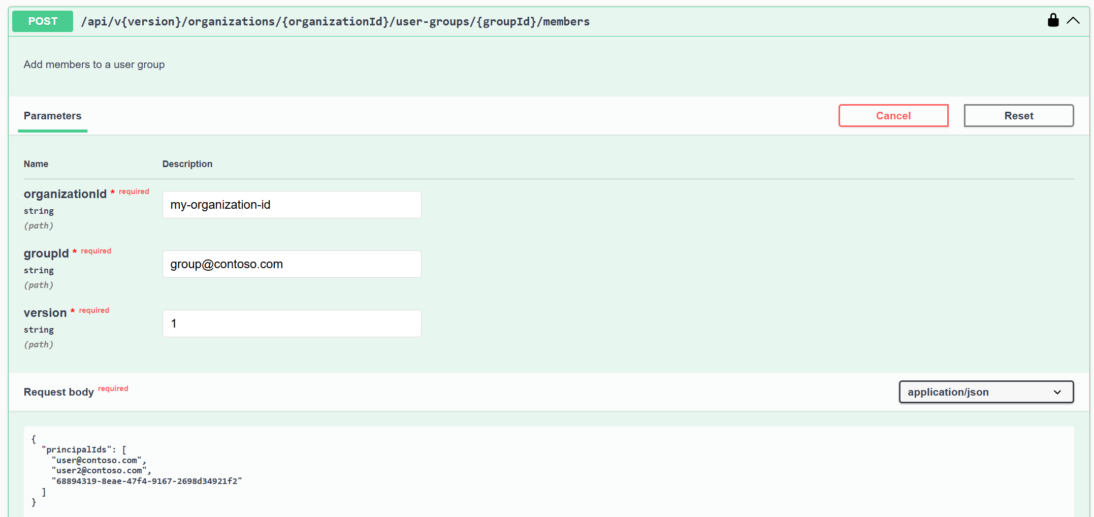
Task: Click the Cancel button
Action: tap(893, 115)
